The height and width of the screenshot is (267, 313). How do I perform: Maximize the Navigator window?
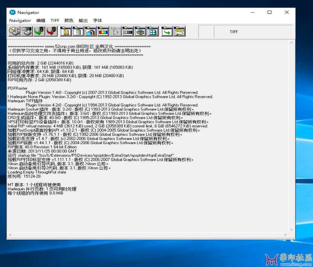coord(269,12)
